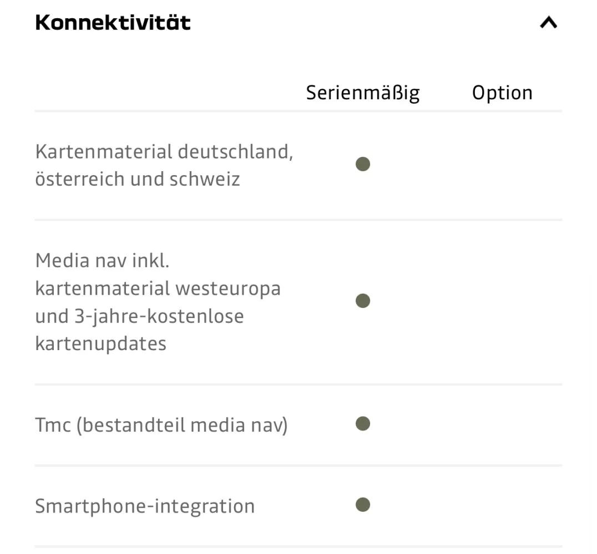
Task: Click divider between Kartenmaterial and Media nav rows
Action: click(x=298, y=220)
